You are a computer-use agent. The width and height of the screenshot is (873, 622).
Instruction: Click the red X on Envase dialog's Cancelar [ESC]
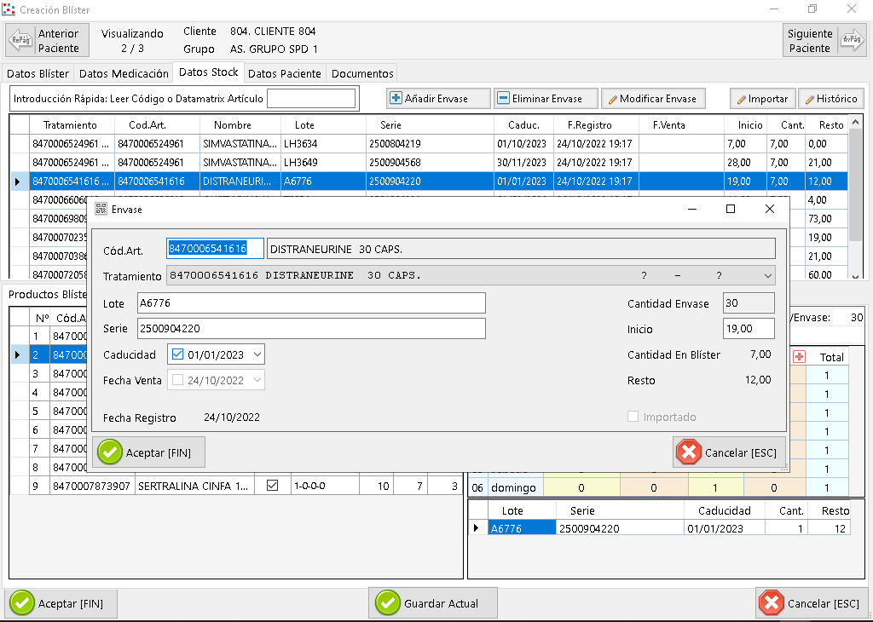[689, 452]
